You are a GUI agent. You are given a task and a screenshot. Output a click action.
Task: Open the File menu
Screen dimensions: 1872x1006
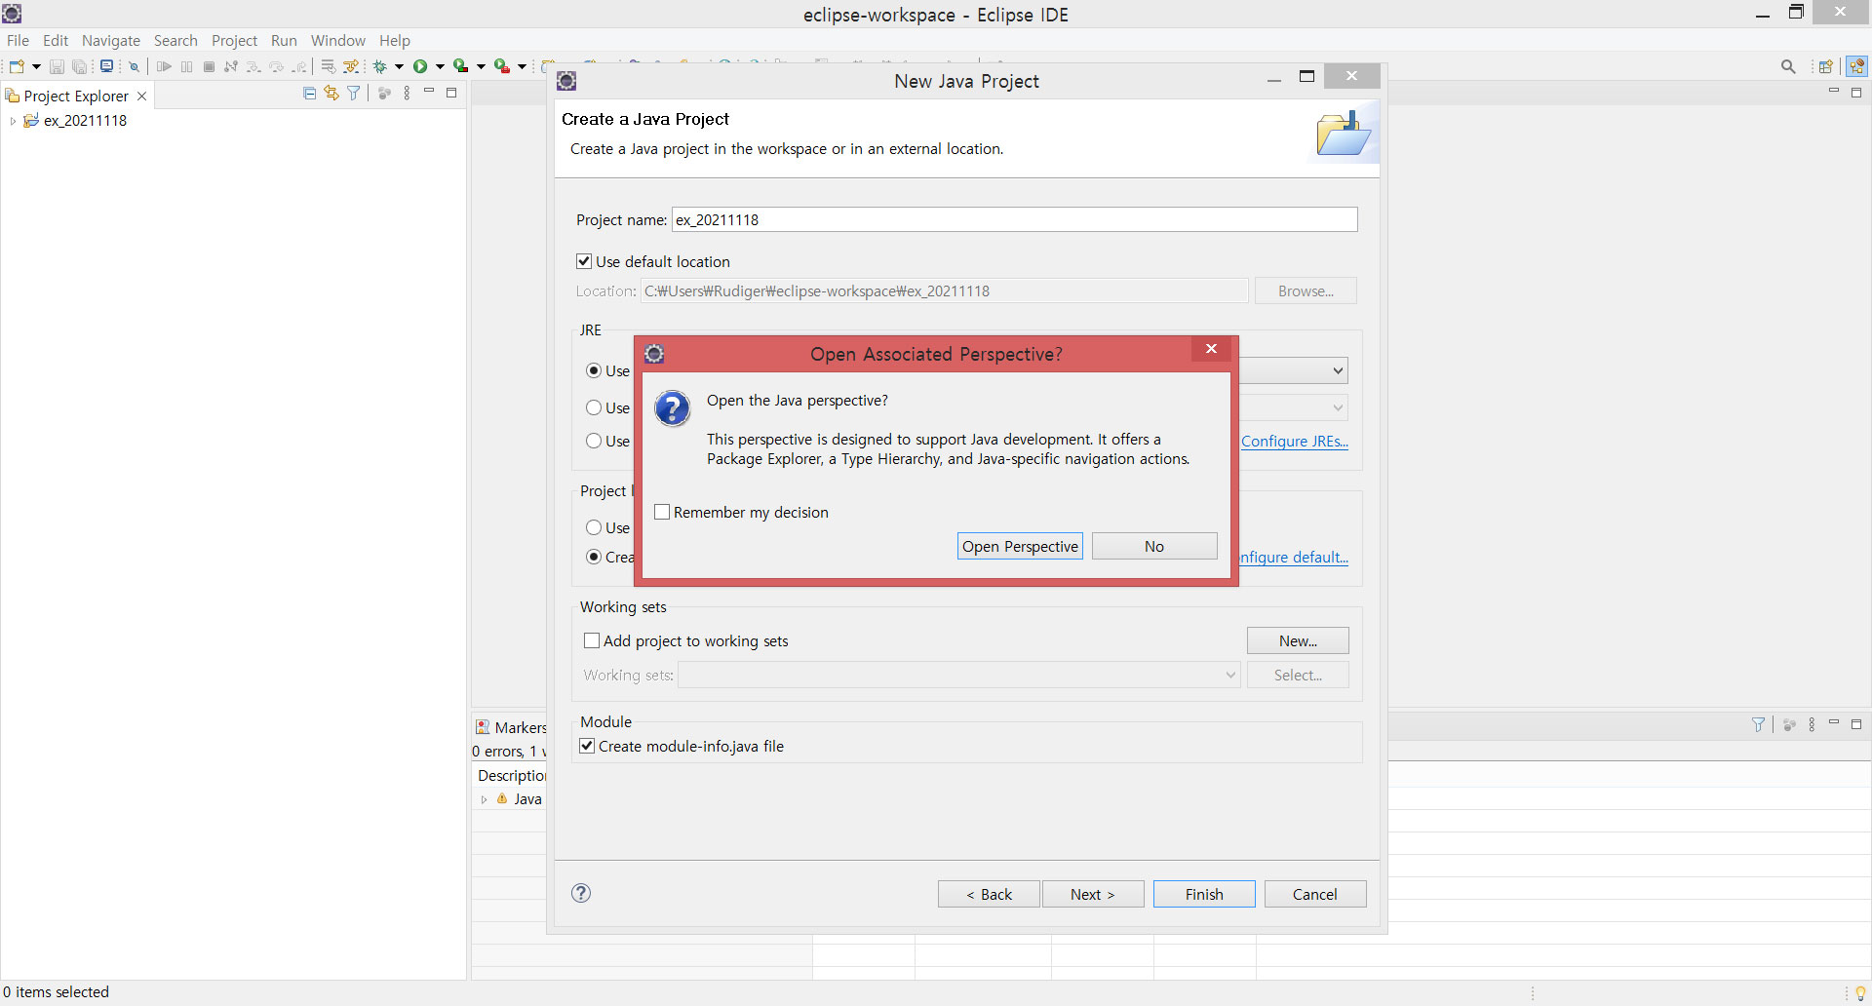(18, 40)
